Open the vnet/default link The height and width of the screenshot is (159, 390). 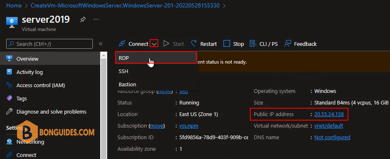tap(329, 126)
